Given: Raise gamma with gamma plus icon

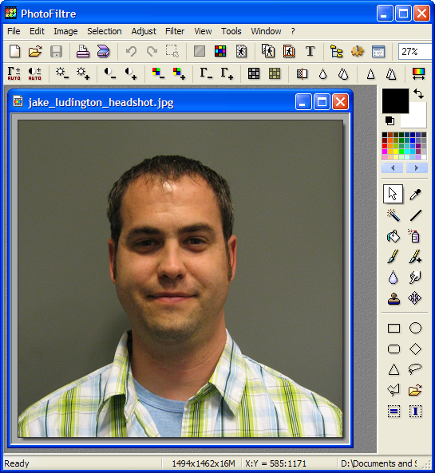Looking at the screenshot, I should [227, 73].
